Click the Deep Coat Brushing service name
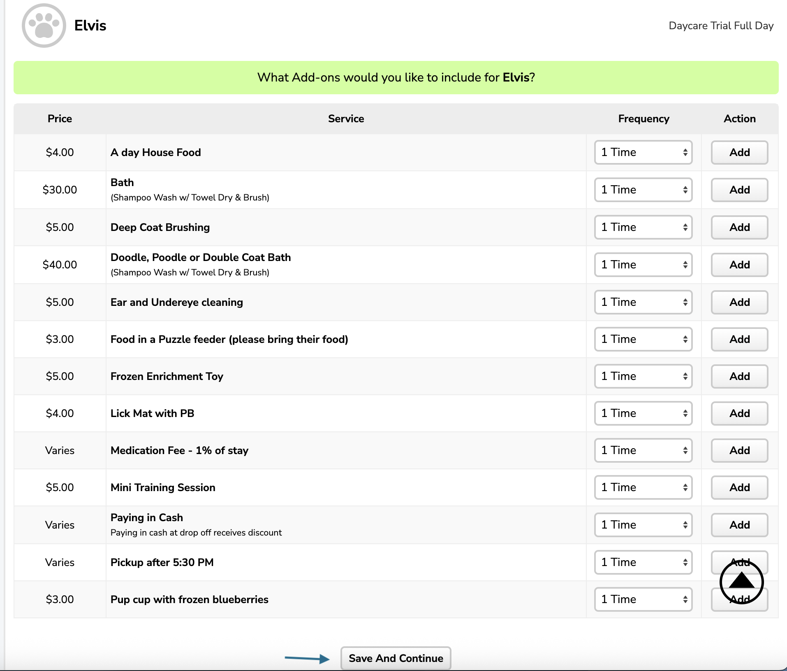787x671 pixels. [160, 227]
